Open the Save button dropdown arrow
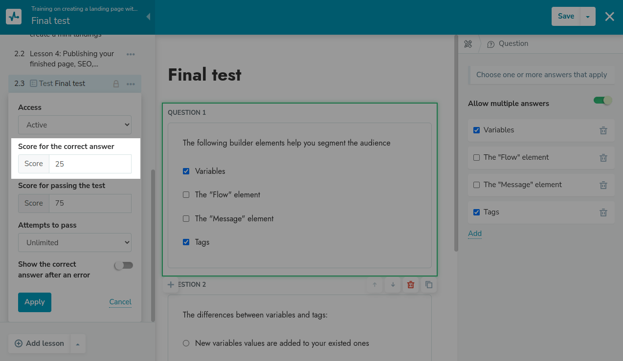 [588, 17]
